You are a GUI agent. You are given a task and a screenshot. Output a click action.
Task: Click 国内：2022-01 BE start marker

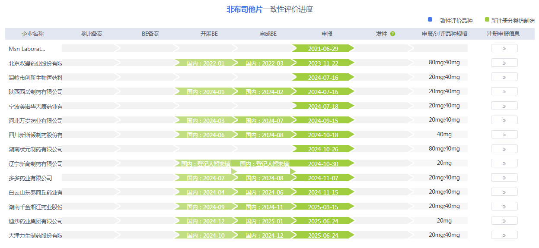205,63
